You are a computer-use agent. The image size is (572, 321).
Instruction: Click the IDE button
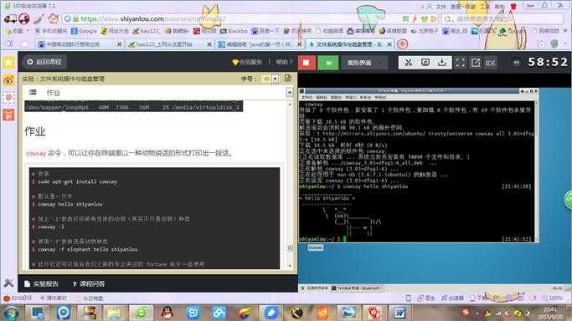pos(490,63)
